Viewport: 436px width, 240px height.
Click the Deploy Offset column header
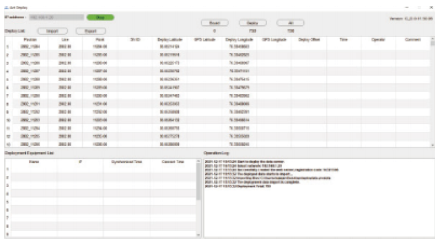pyautogui.click(x=309, y=40)
